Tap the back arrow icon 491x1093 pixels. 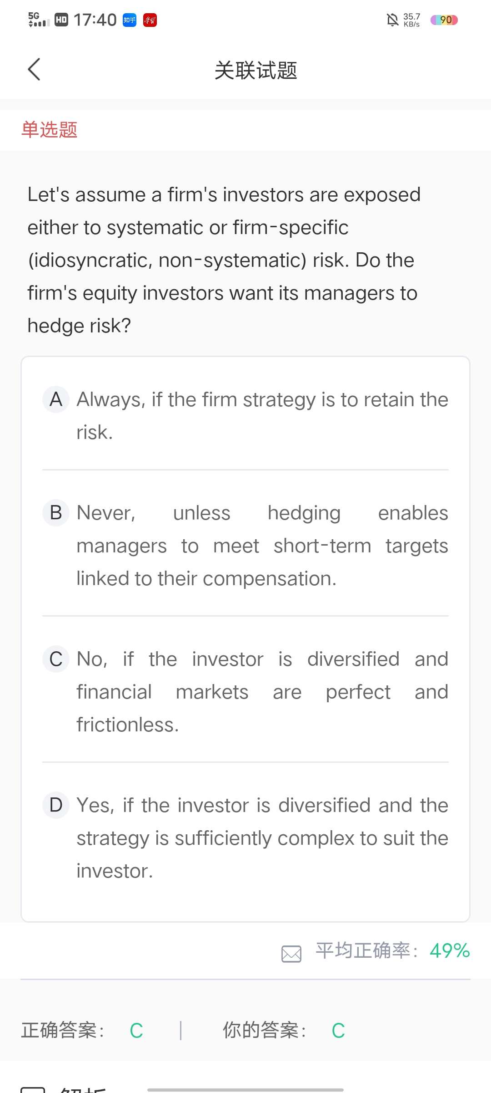coord(34,70)
